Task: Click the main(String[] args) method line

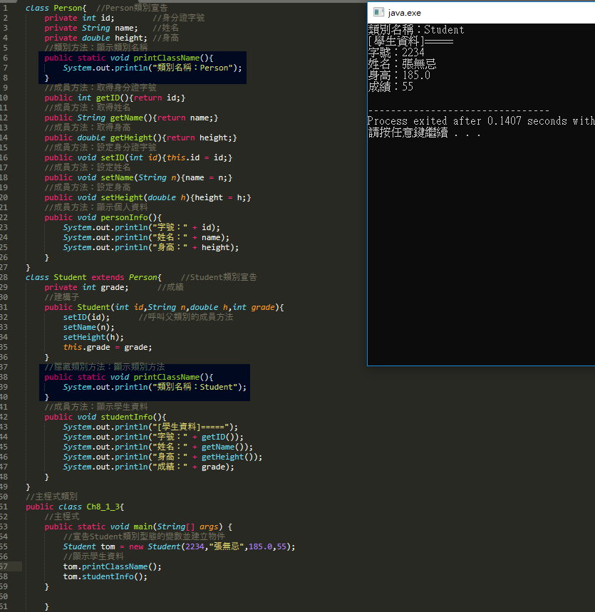Action: 138,527
